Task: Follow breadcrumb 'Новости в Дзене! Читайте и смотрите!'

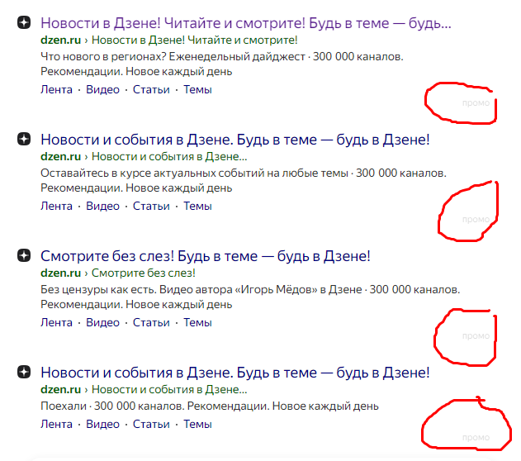Action: tap(194, 40)
